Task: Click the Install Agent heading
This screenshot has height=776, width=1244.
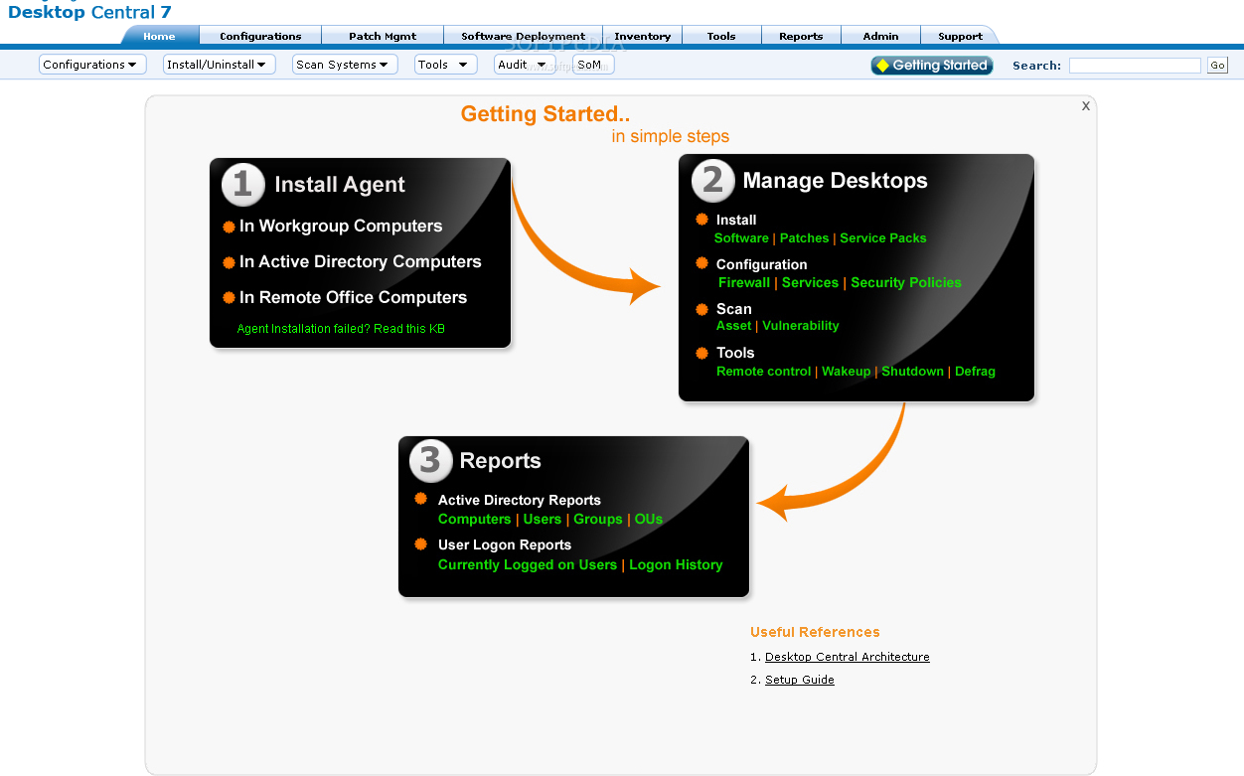Action: [x=340, y=185]
